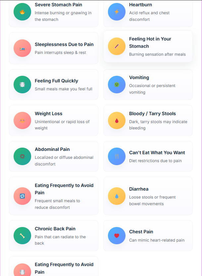Click the Can't Eat What You Want heading
The height and width of the screenshot is (276, 202).
coord(157,153)
